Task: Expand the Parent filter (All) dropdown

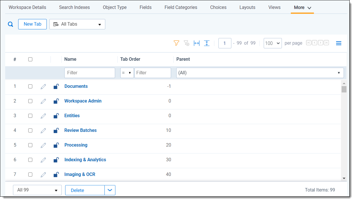Action: (260, 73)
